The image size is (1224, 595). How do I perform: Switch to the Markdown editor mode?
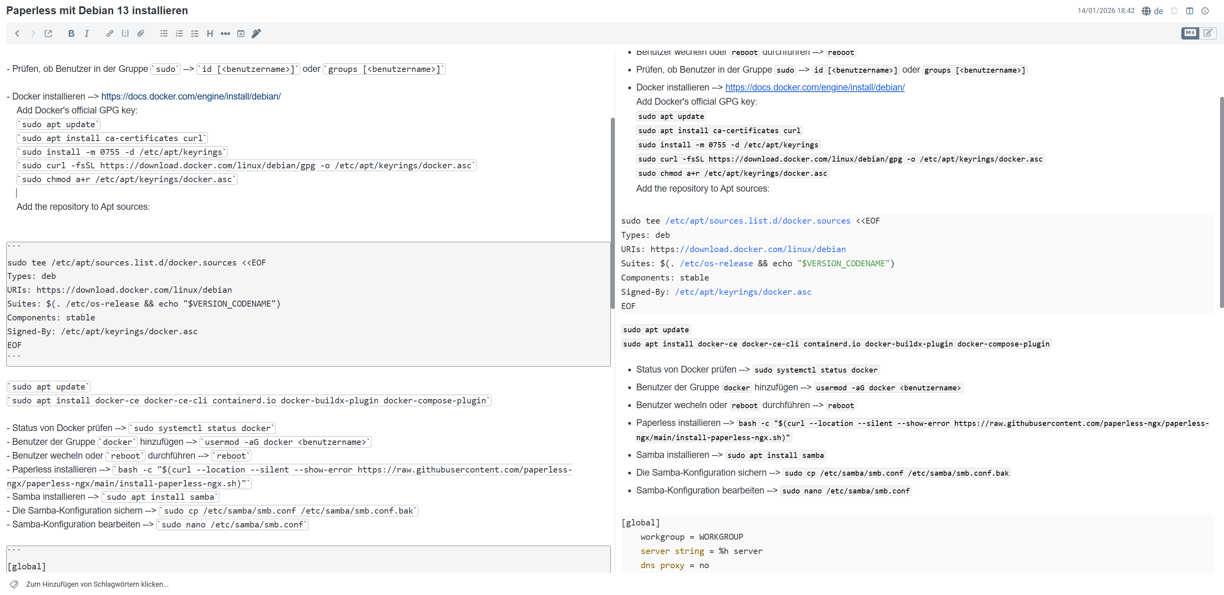click(x=1190, y=33)
